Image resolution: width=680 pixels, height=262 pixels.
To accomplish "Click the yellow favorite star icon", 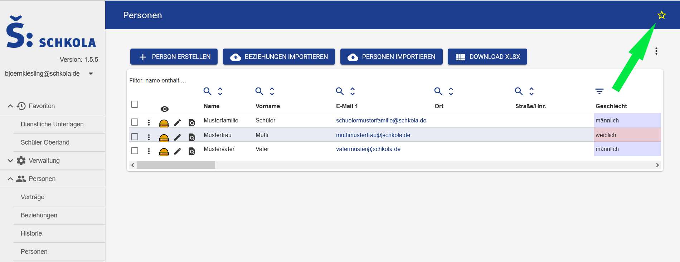I will (661, 15).
